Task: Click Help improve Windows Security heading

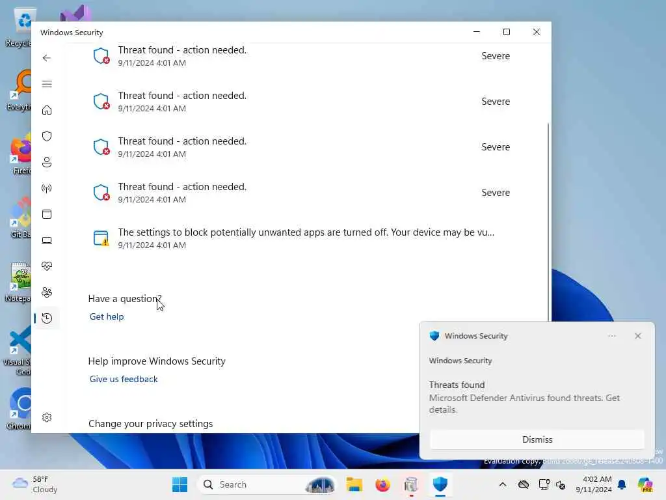Action: coord(157,361)
